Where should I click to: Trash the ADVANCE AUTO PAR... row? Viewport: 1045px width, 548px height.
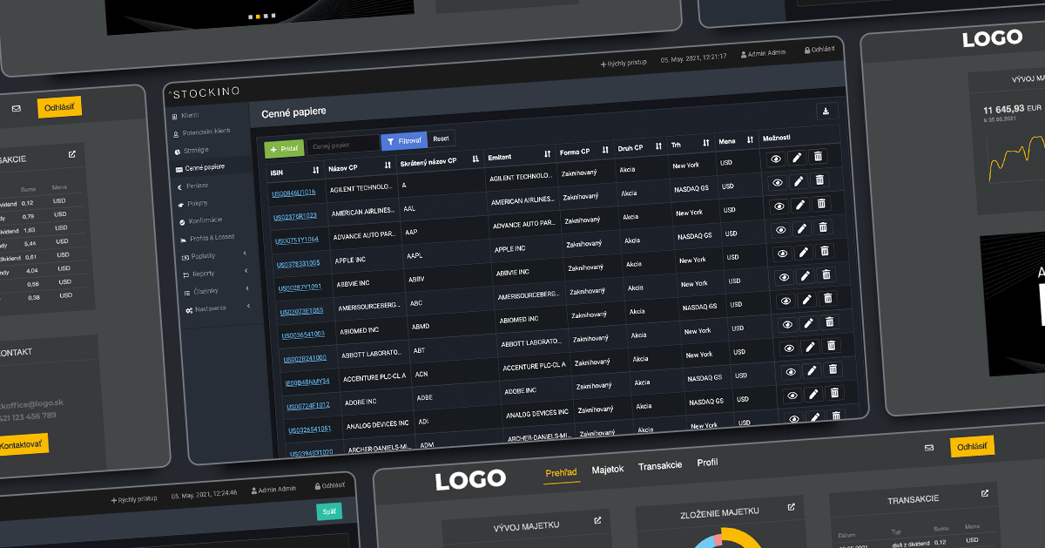click(821, 204)
